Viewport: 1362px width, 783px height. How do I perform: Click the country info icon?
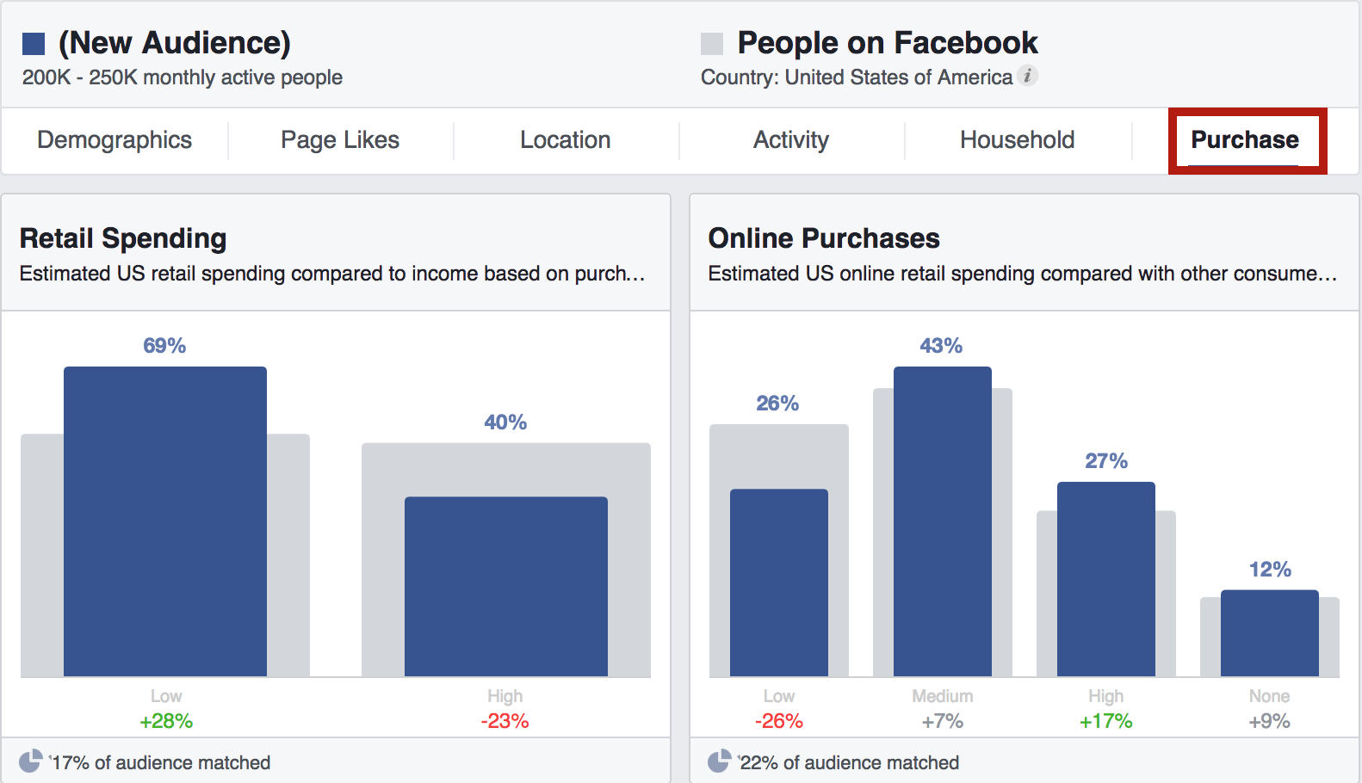pyautogui.click(x=1030, y=77)
